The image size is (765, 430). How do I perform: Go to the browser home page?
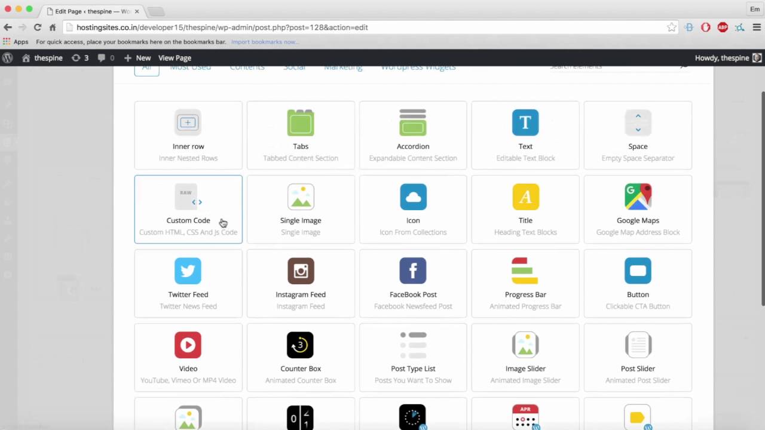coord(53,27)
